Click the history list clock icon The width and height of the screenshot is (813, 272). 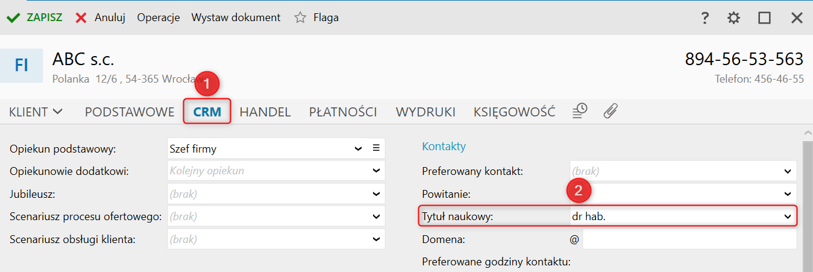pyautogui.click(x=580, y=111)
